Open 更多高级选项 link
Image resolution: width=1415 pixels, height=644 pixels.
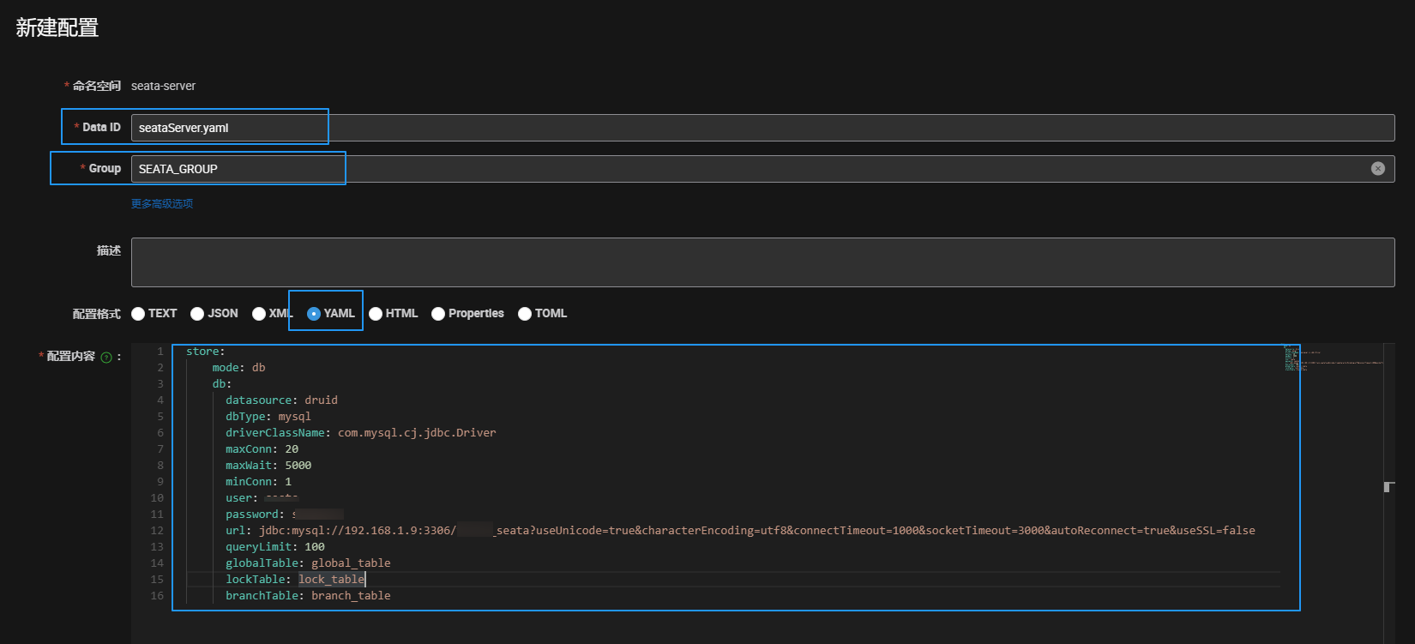coord(162,203)
